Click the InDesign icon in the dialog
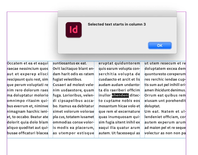198x155 pixels. (x=74, y=30)
